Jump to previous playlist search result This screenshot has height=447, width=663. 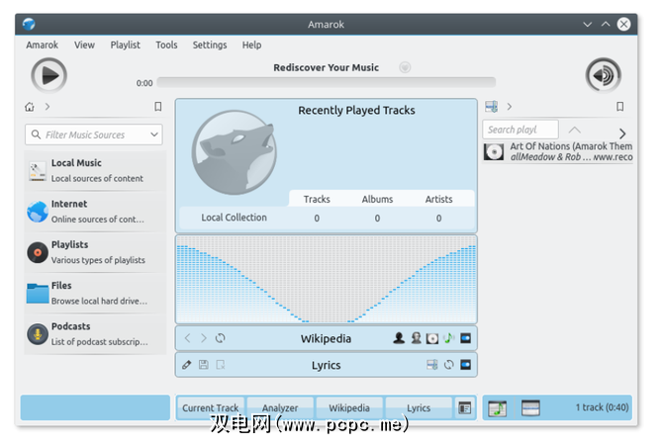pyautogui.click(x=574, y=130)
